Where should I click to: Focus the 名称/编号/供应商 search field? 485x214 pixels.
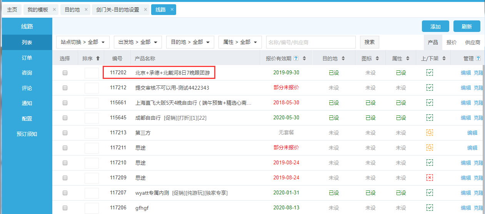tap(311, 42)
